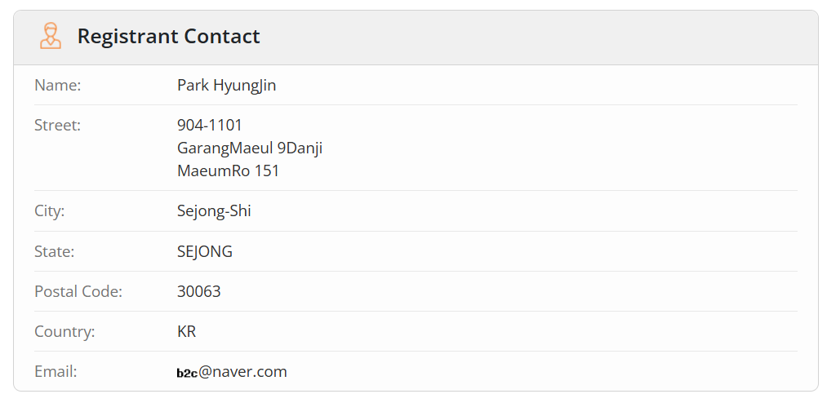Image resolution: width=827 pixels, height=394 pixels.
Task: Click MaeumRo 151 address line
Action: (x=228, y=171)
